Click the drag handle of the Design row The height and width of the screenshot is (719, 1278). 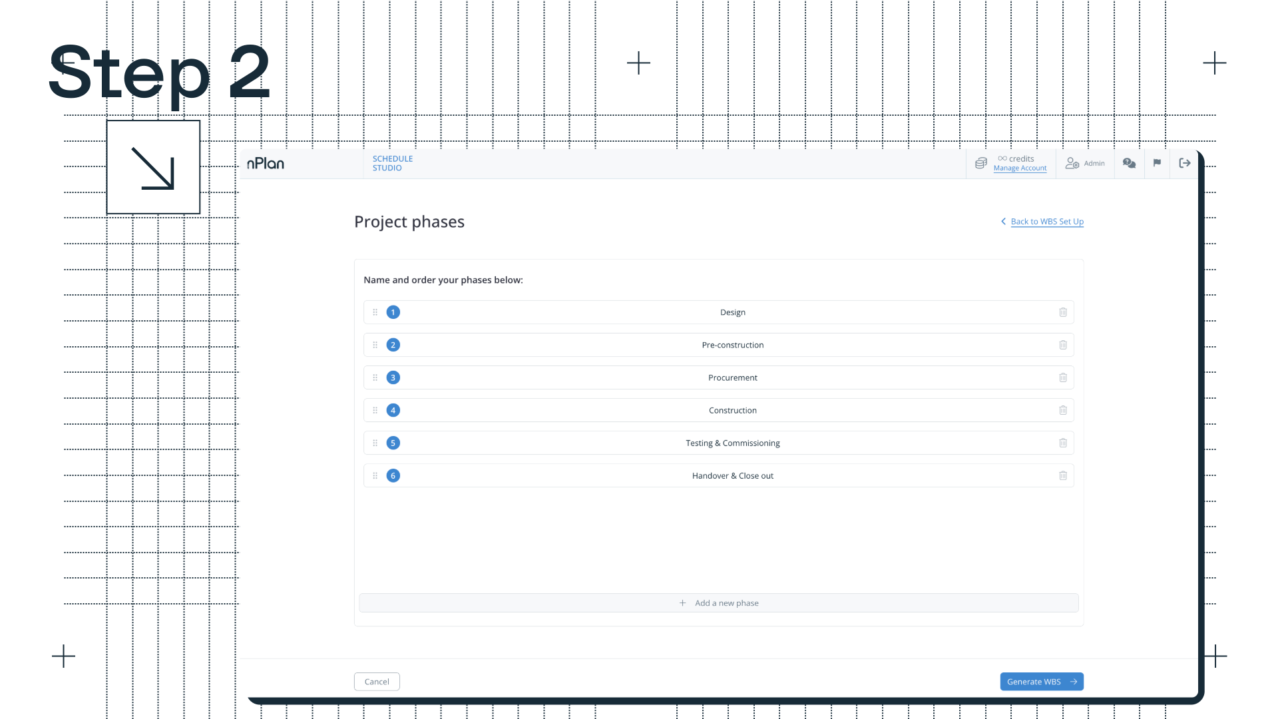point(375,312)
